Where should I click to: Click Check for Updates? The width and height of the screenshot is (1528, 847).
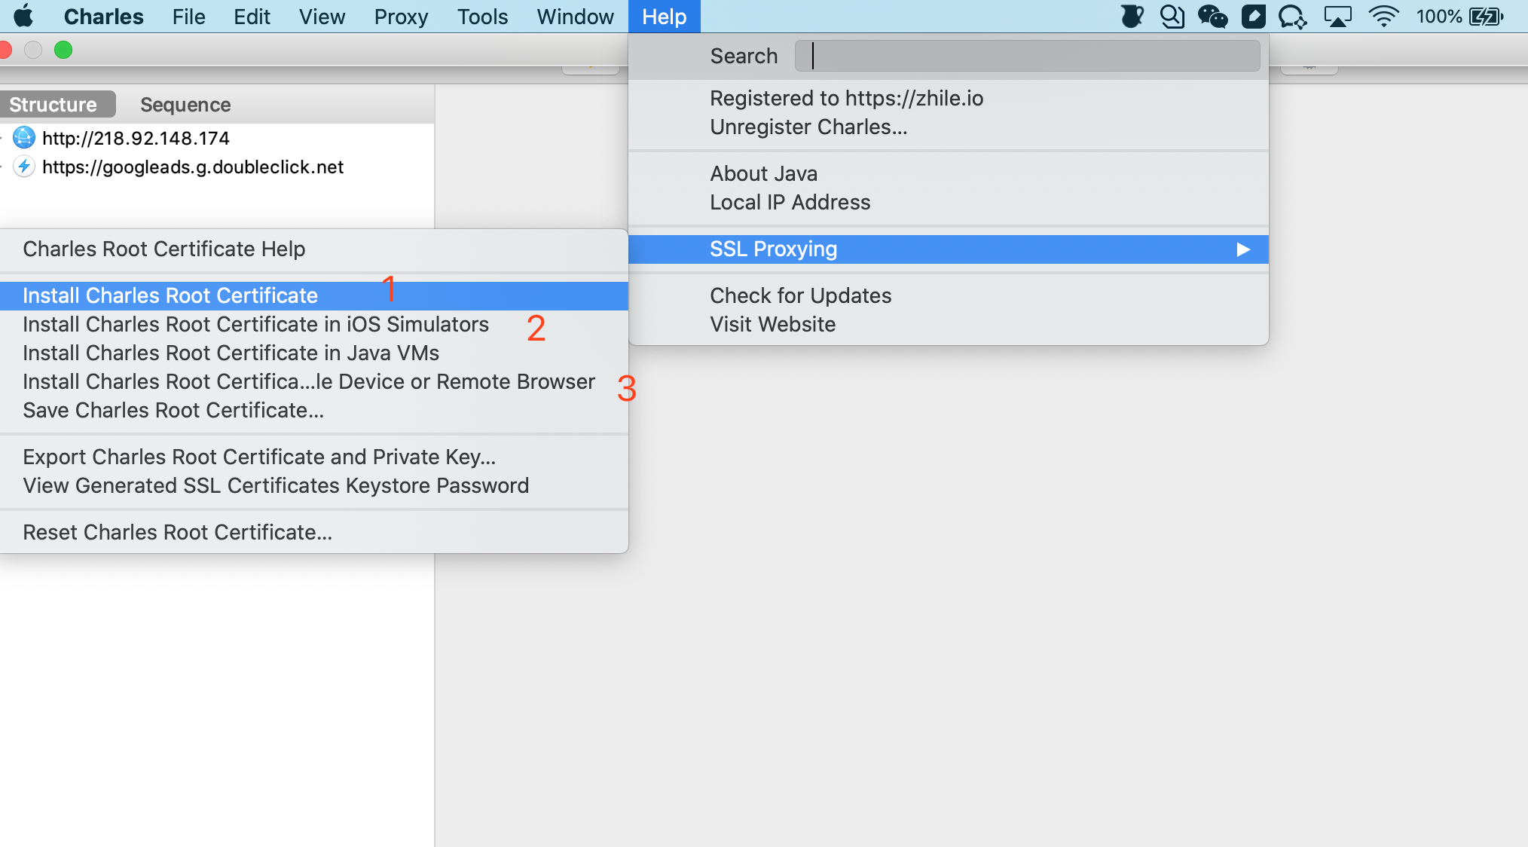[800, 295]
